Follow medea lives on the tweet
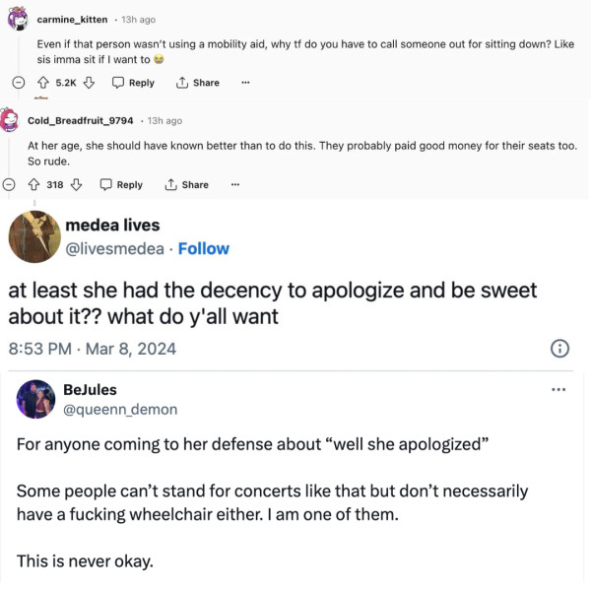The width and height of the screenshot is (591, 591). 203,248
